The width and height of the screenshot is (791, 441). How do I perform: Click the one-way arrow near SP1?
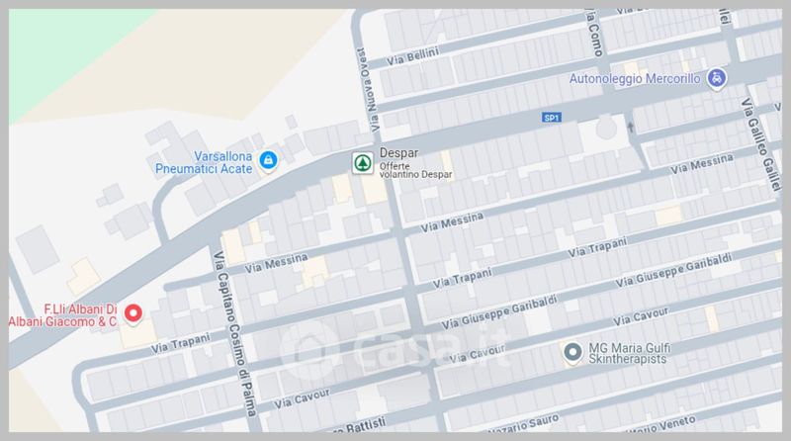(630, 128)
